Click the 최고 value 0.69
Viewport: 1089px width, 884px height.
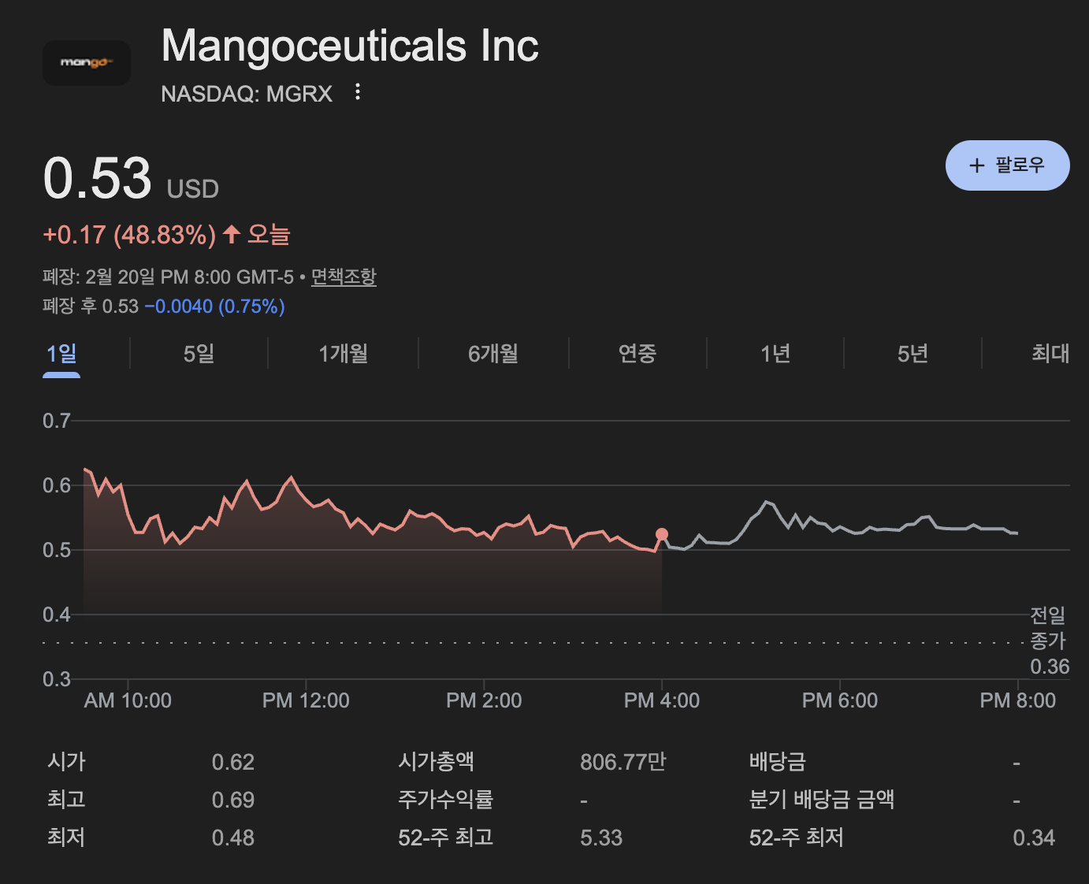(233, 800)
